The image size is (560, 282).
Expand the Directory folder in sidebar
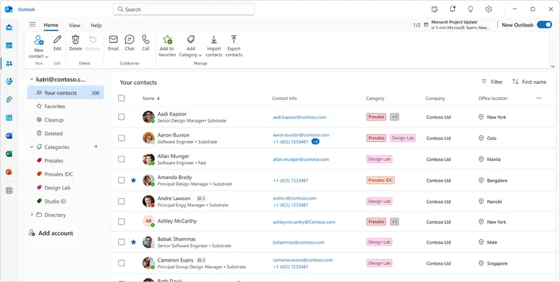pos(31,215)
